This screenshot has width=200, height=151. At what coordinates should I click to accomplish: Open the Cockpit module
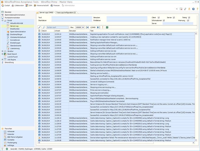click(x=6, y=6)
